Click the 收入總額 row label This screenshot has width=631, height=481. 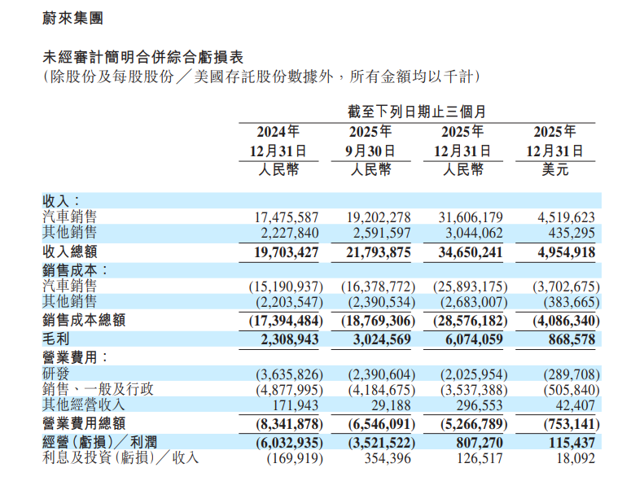click(x=70, y=251)
